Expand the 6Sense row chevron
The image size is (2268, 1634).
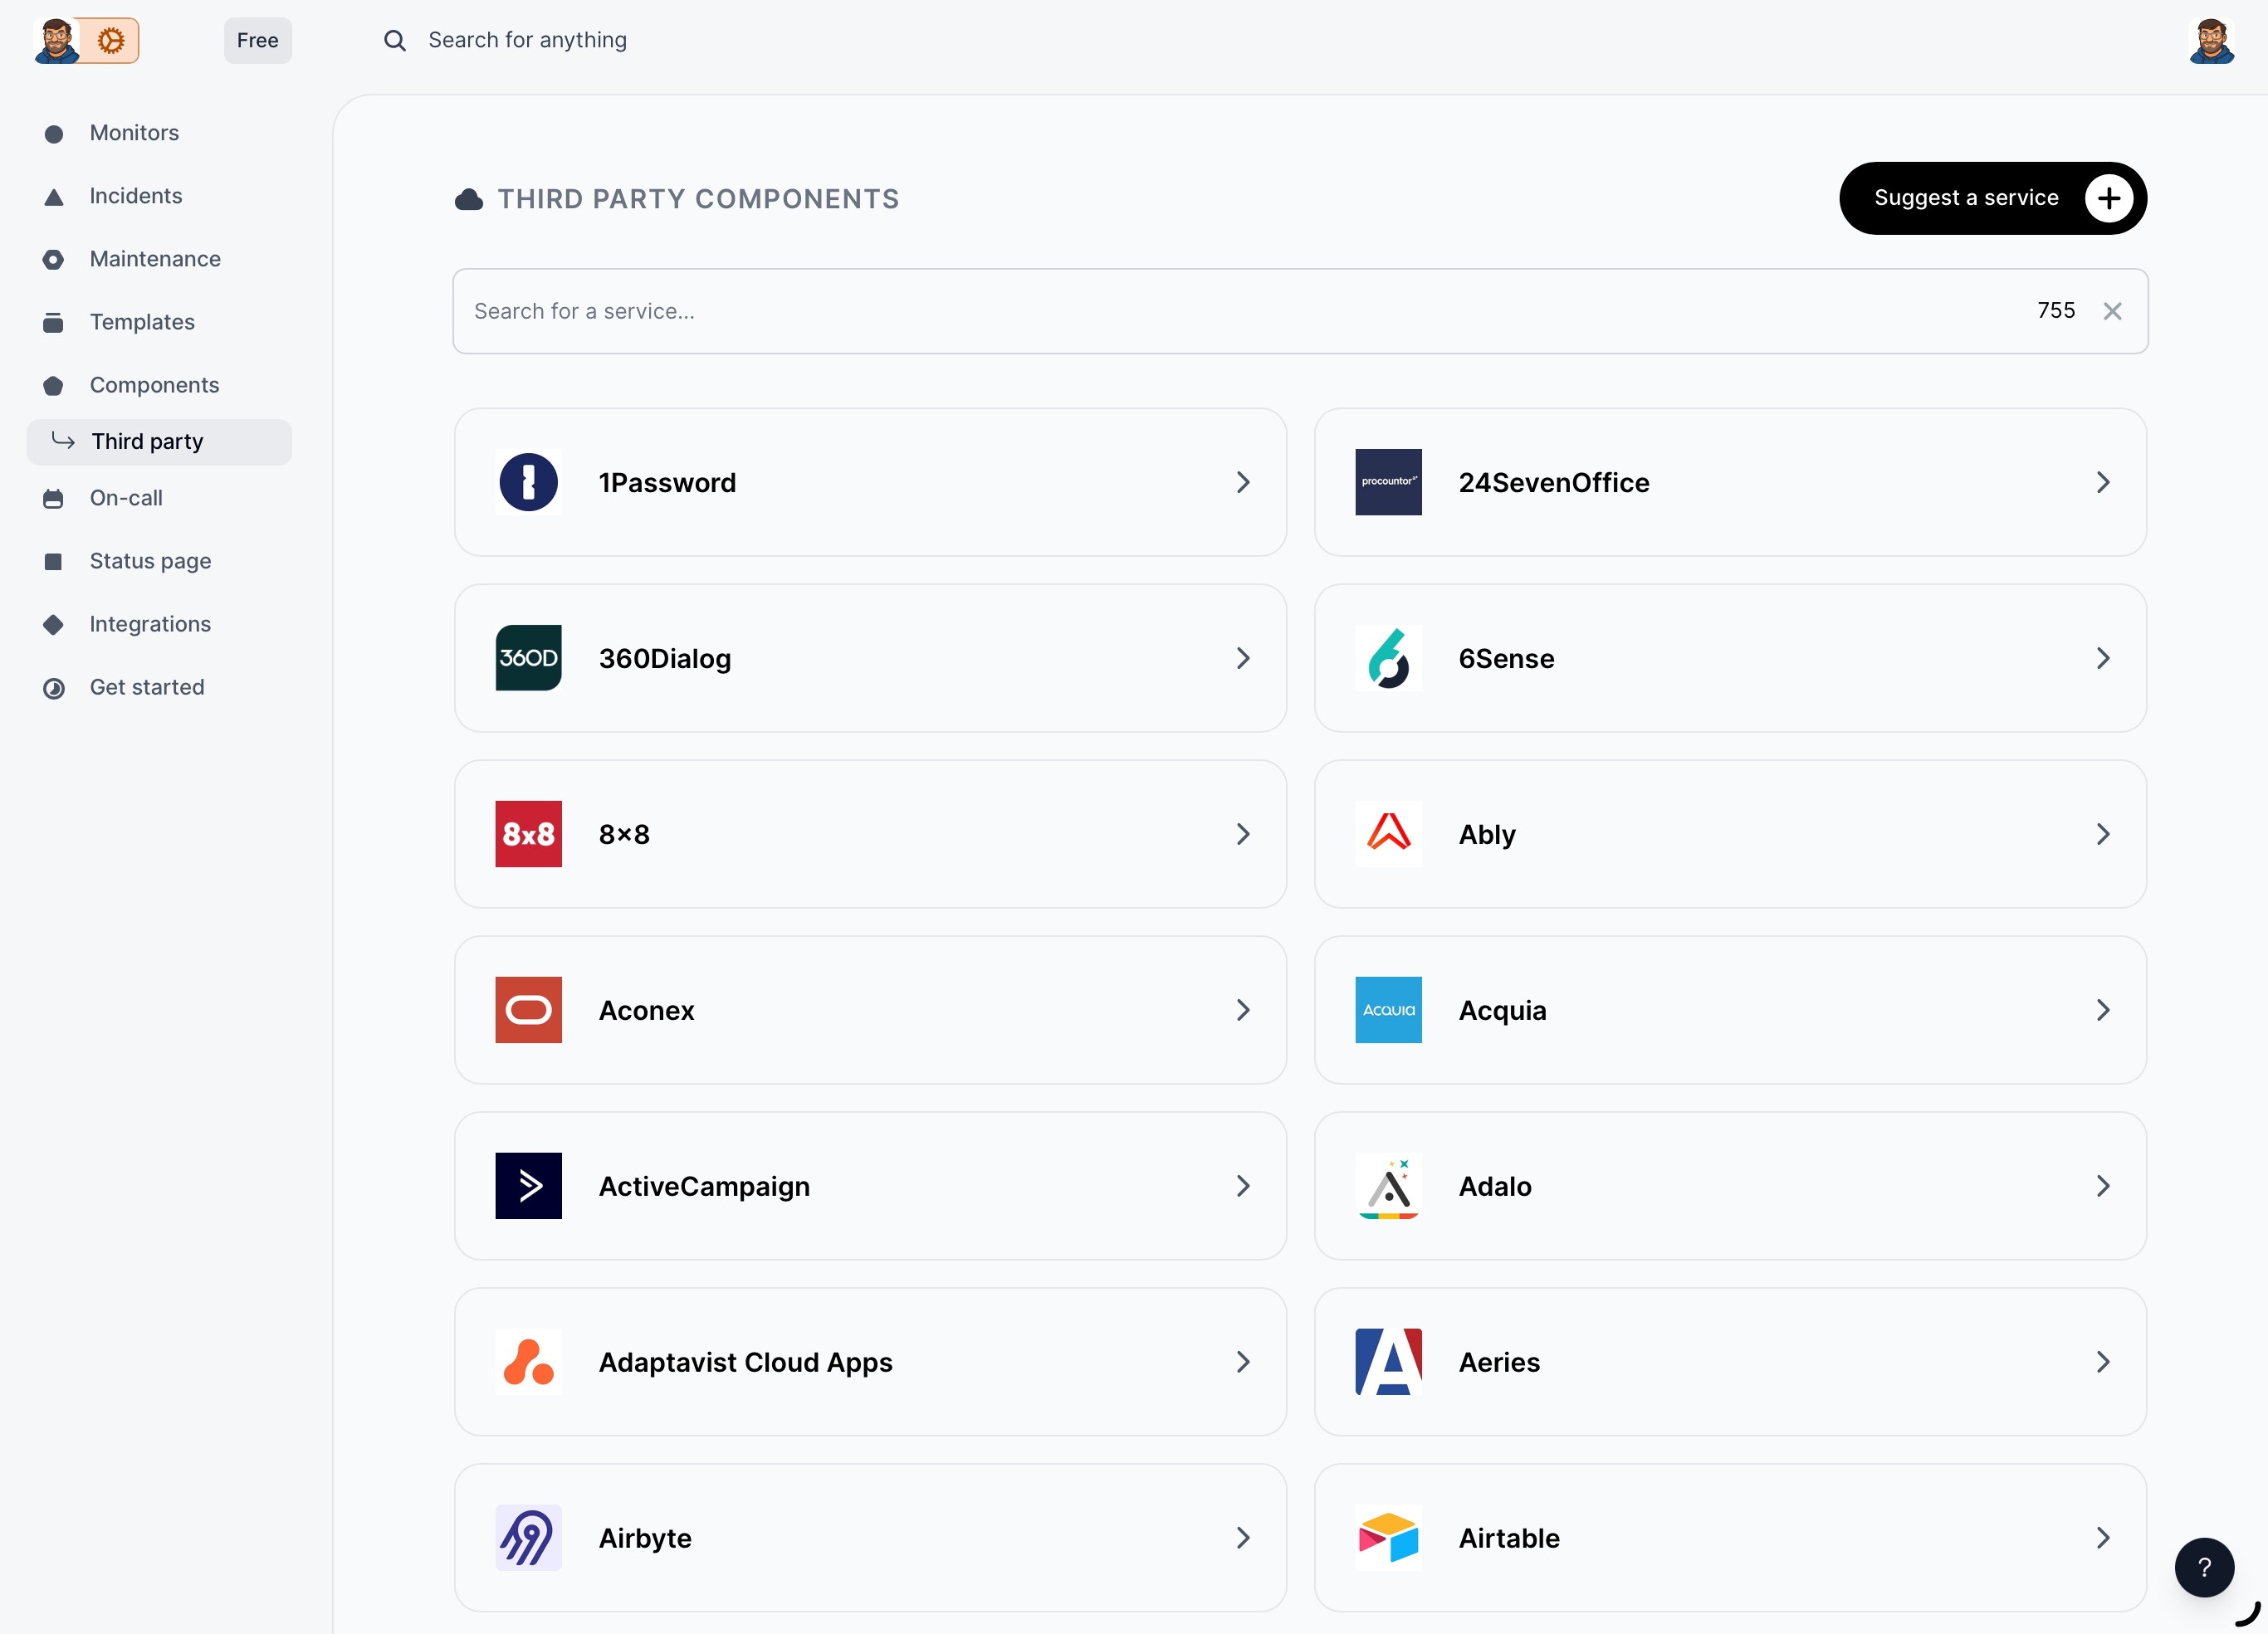(2102, 657)
